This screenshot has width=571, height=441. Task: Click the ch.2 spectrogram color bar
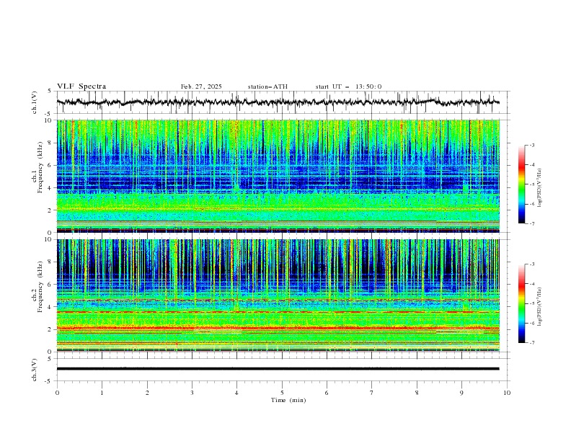pyautogui.click(x=521, y=303)
